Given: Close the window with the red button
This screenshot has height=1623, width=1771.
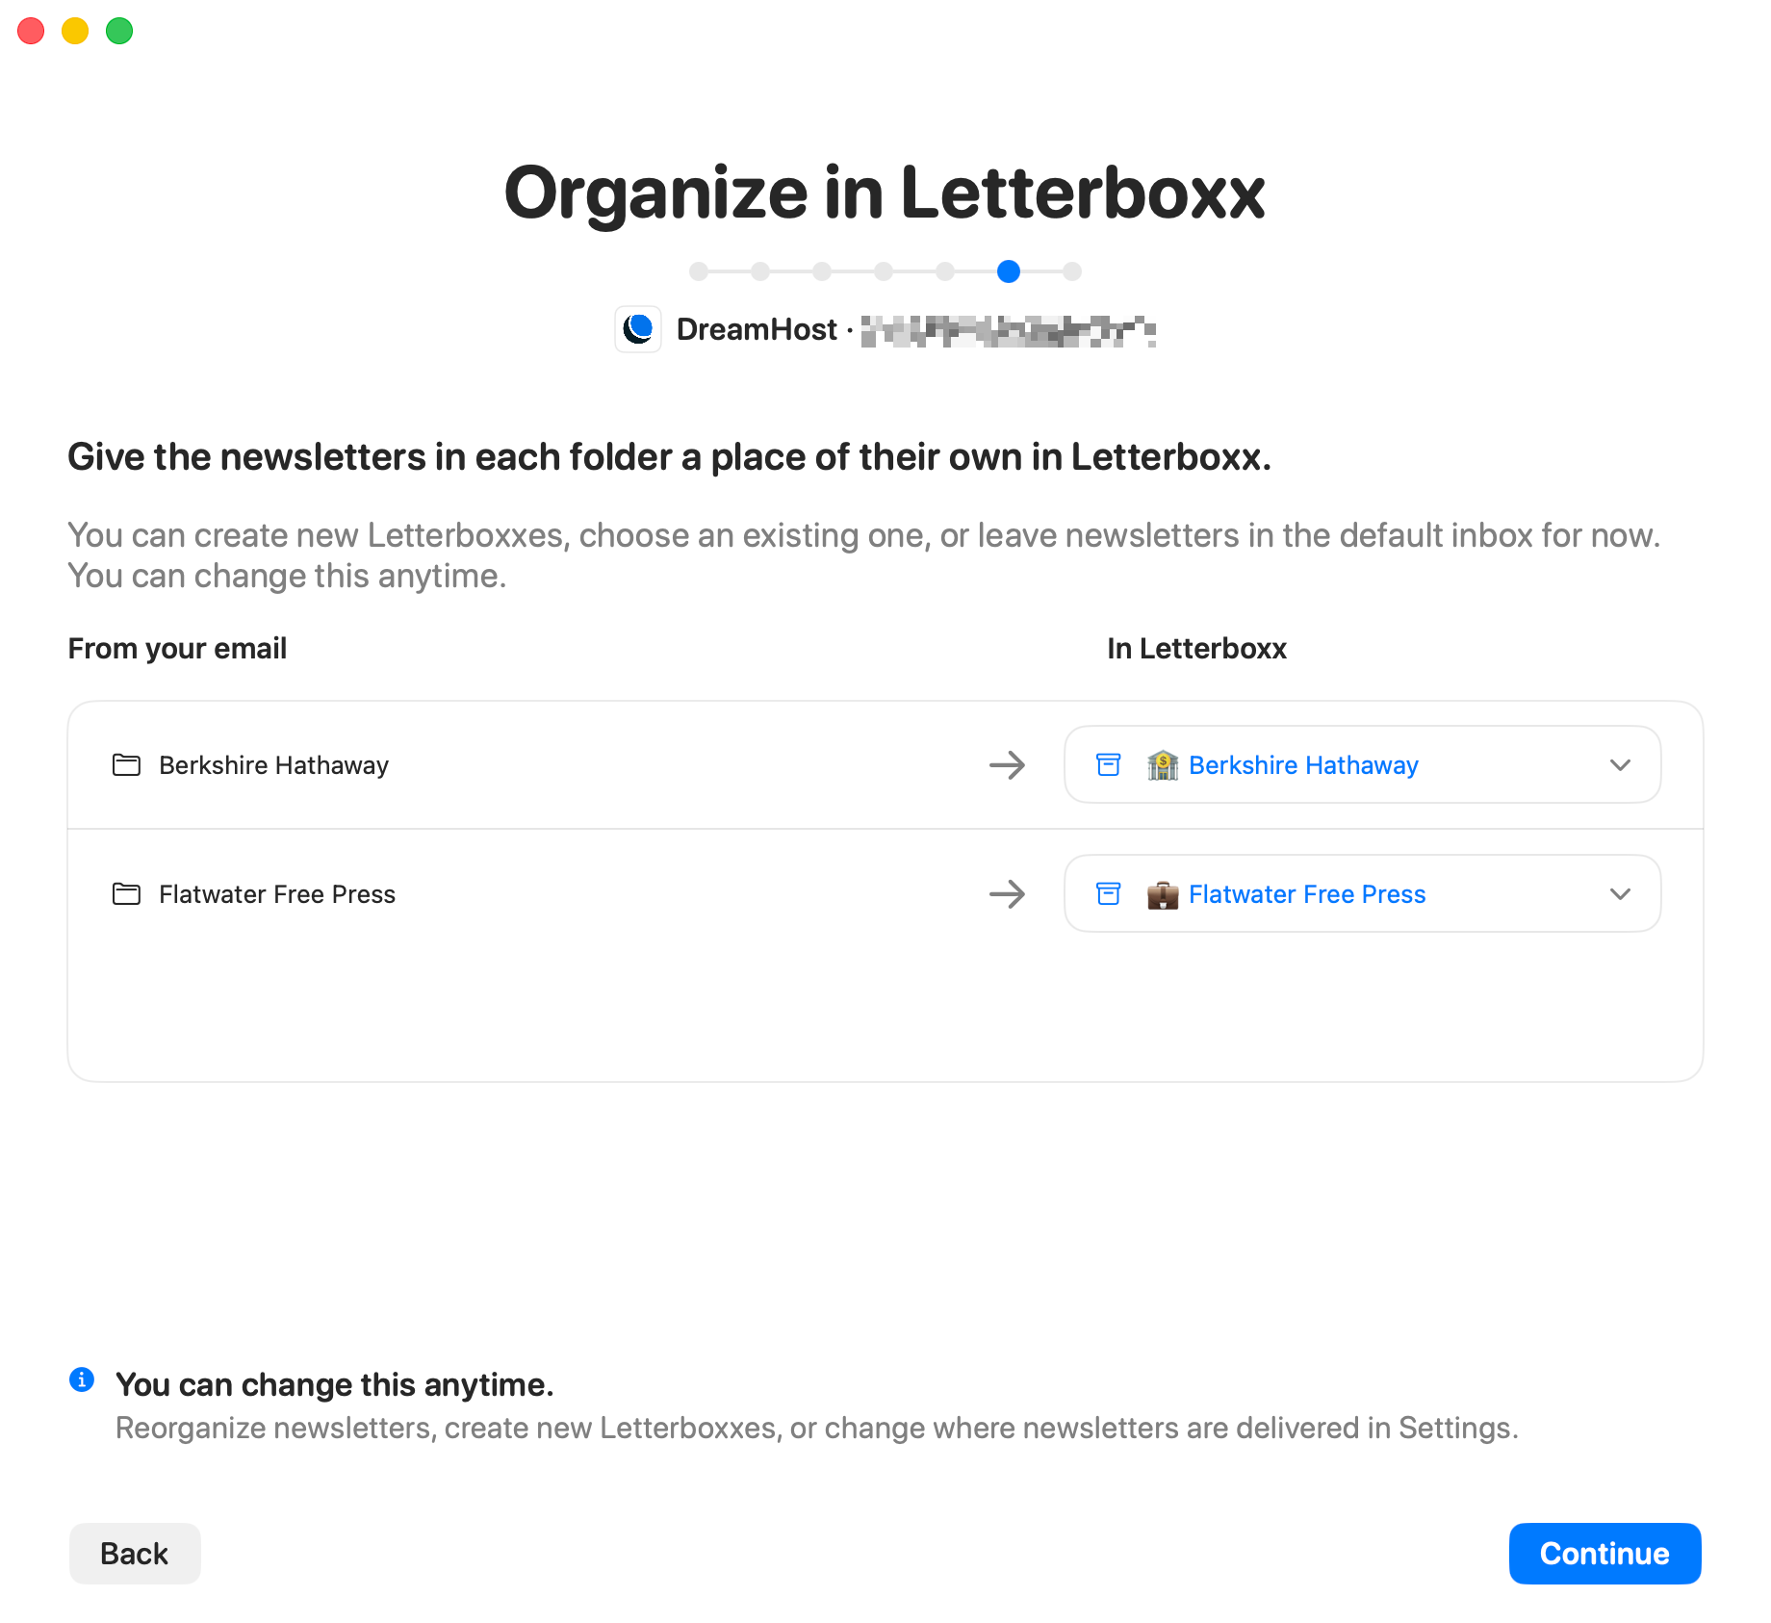Looking at the screenshot, I should (x=31, y=31).
